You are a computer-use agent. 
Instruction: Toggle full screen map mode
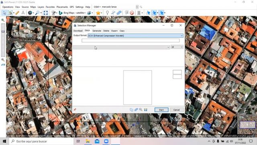[46, 13]
